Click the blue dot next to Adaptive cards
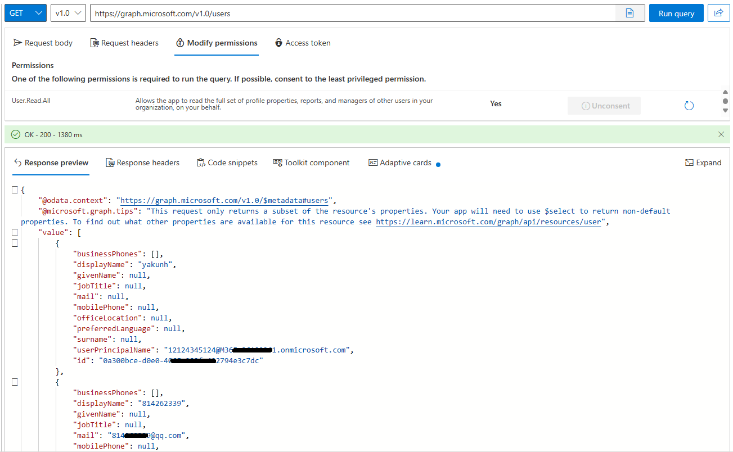The width and height of the screenshot is (733, 452). point(438,165)
